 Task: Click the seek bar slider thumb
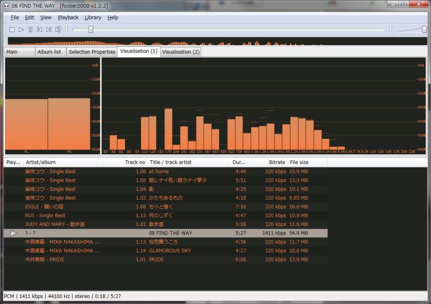(x=91, y=30)
